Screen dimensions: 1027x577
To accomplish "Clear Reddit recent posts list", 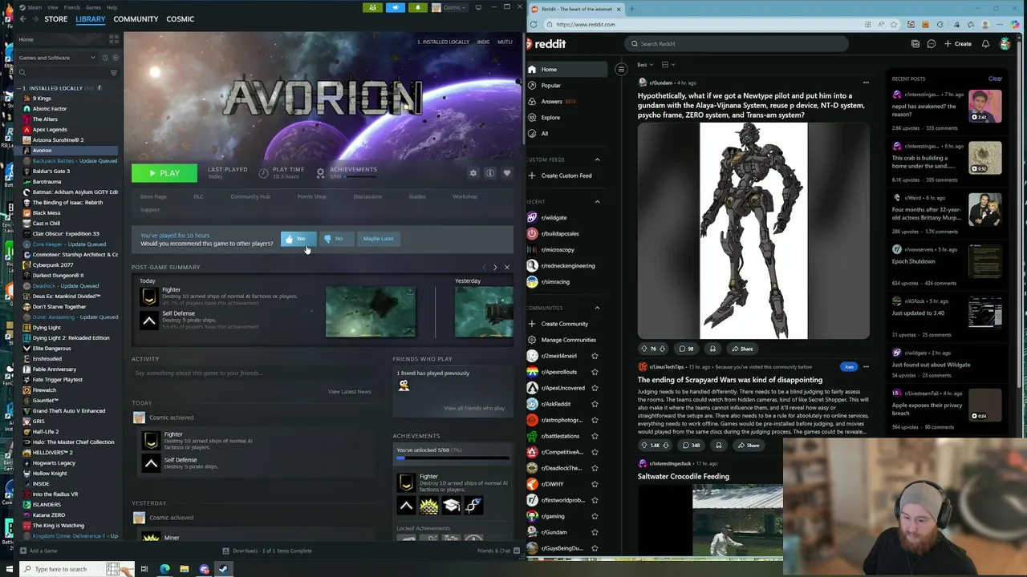I will coord(995,79).
